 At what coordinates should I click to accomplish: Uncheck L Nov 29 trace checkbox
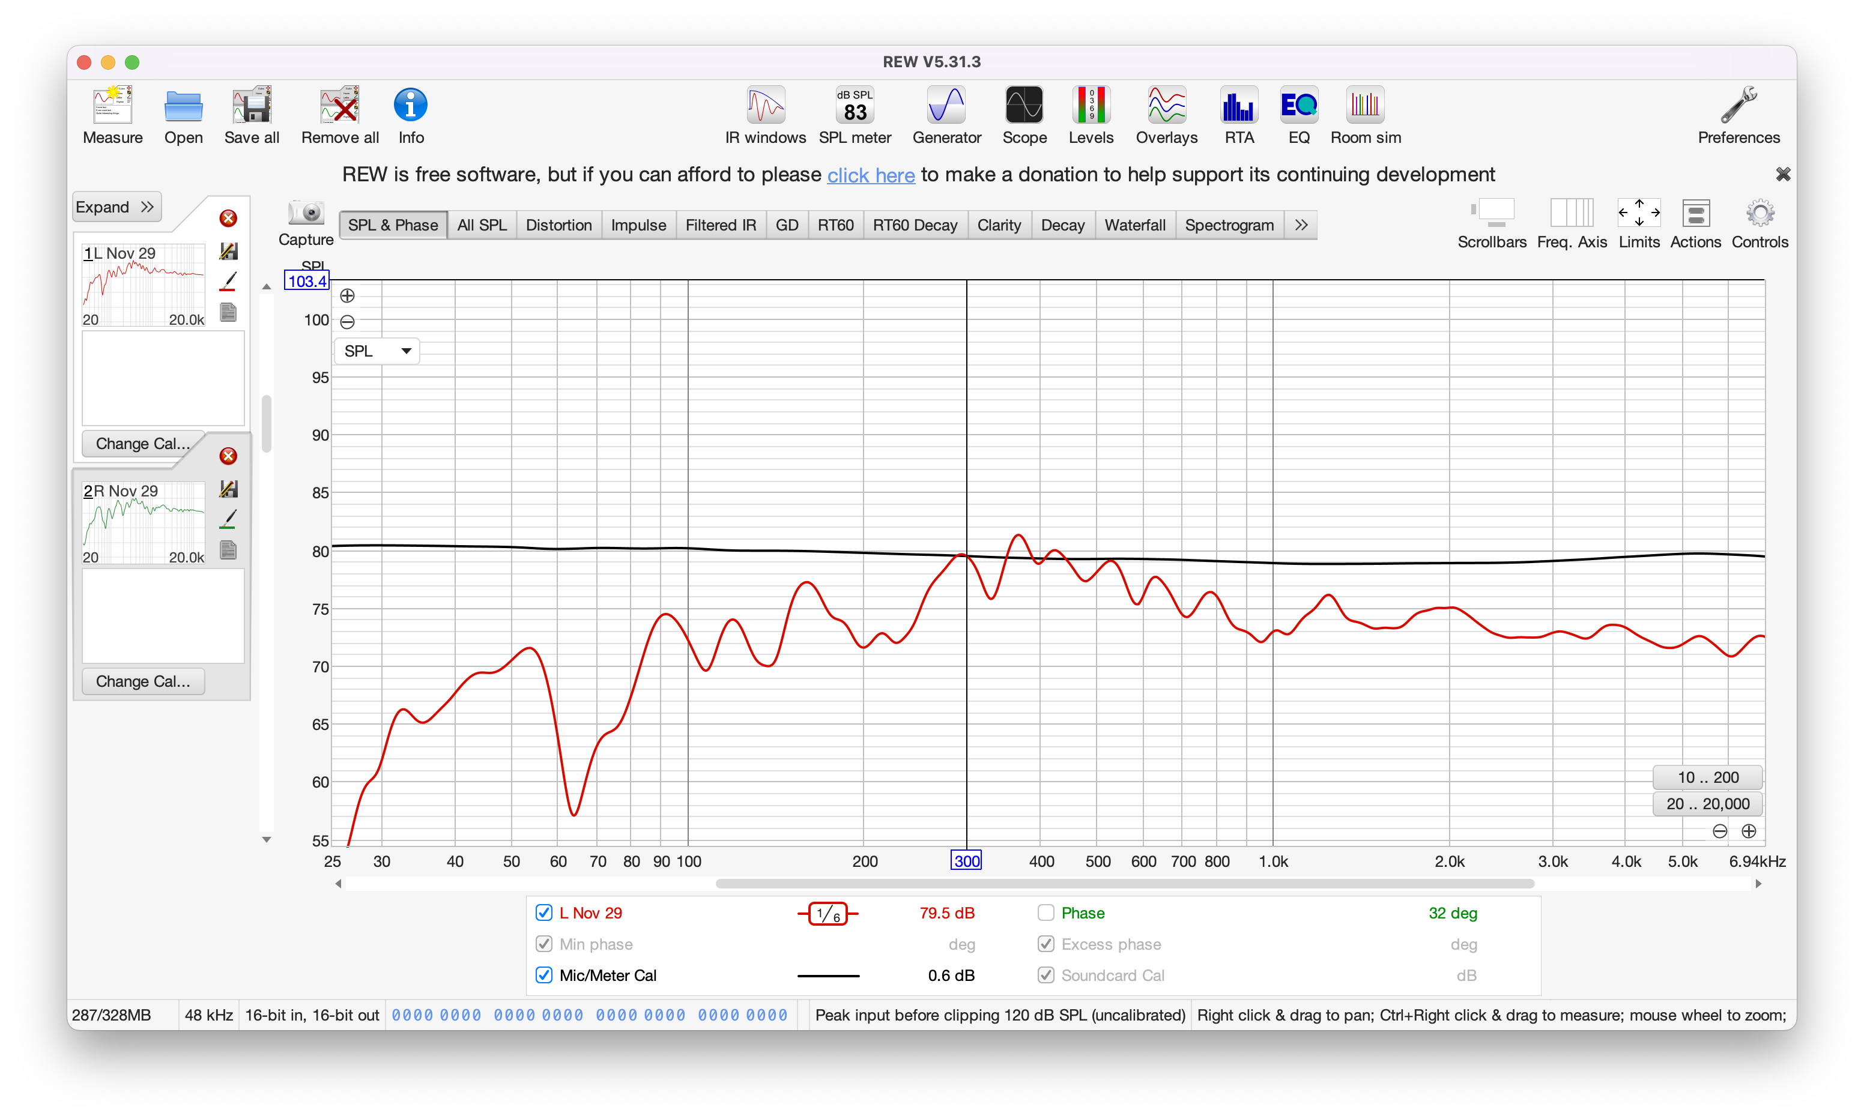point(543,912)
